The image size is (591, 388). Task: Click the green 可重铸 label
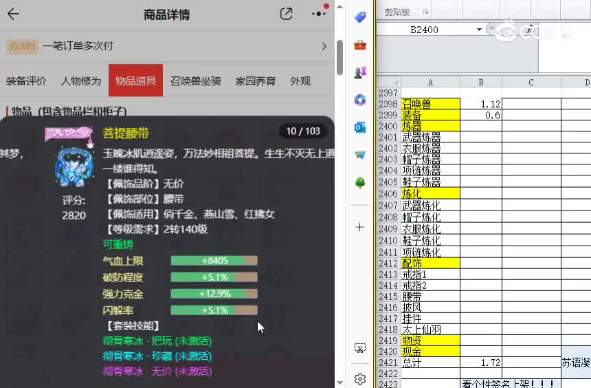[x=118, y=245]
